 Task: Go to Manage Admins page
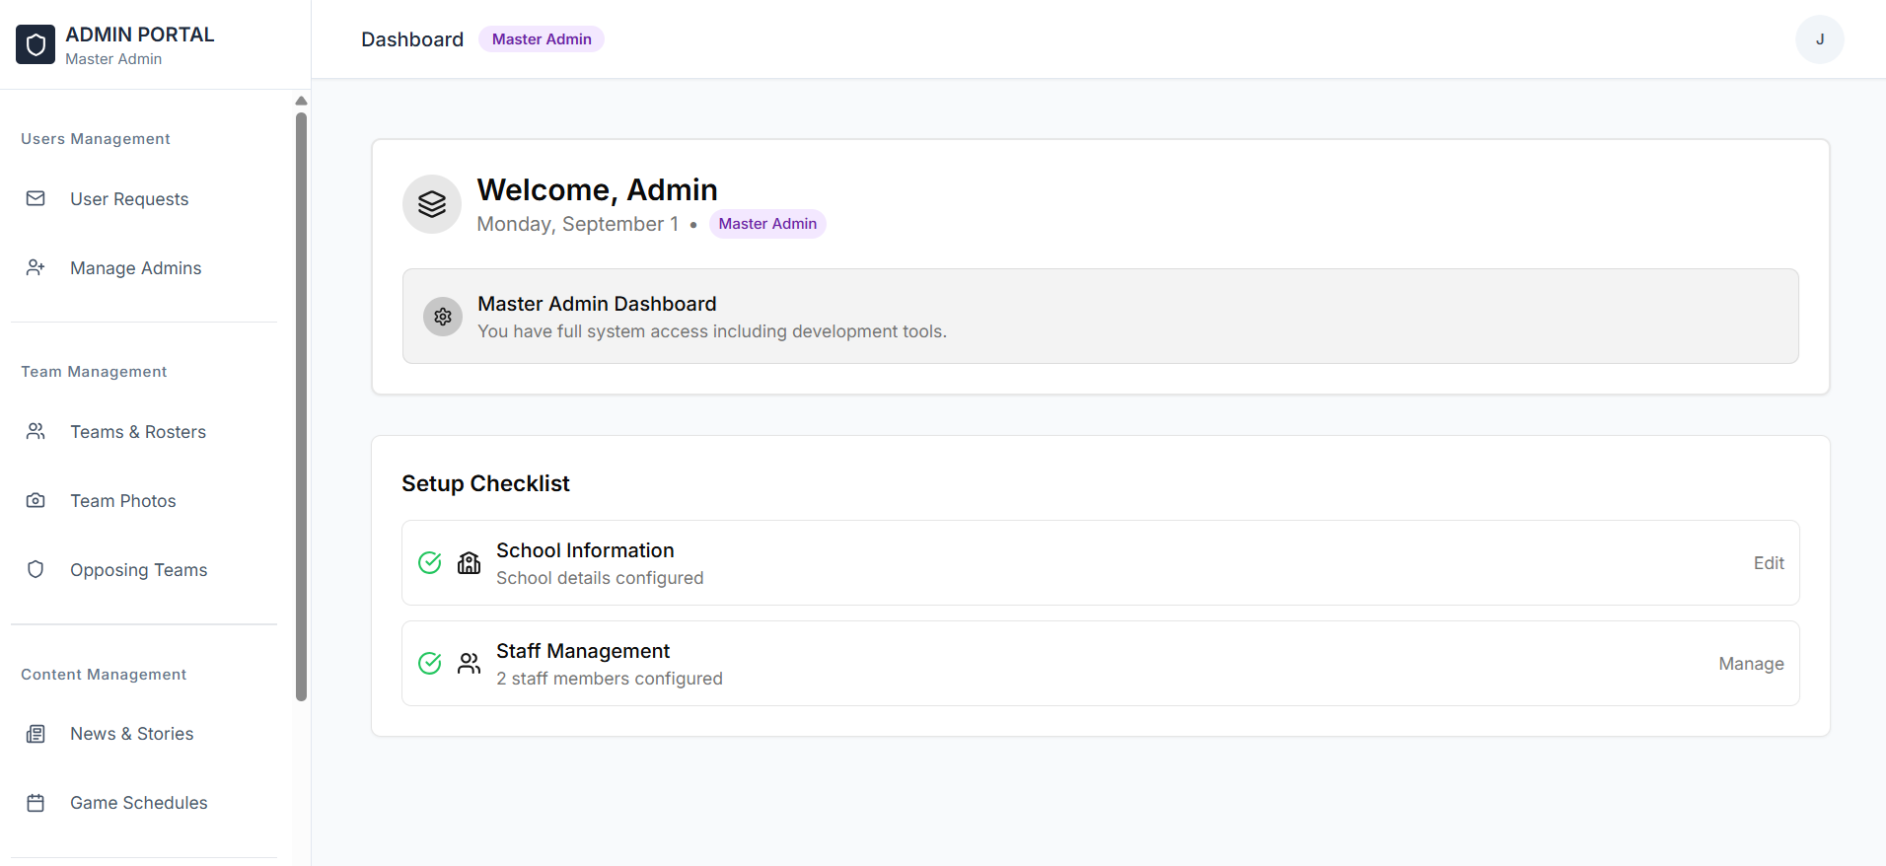[135, 268]
